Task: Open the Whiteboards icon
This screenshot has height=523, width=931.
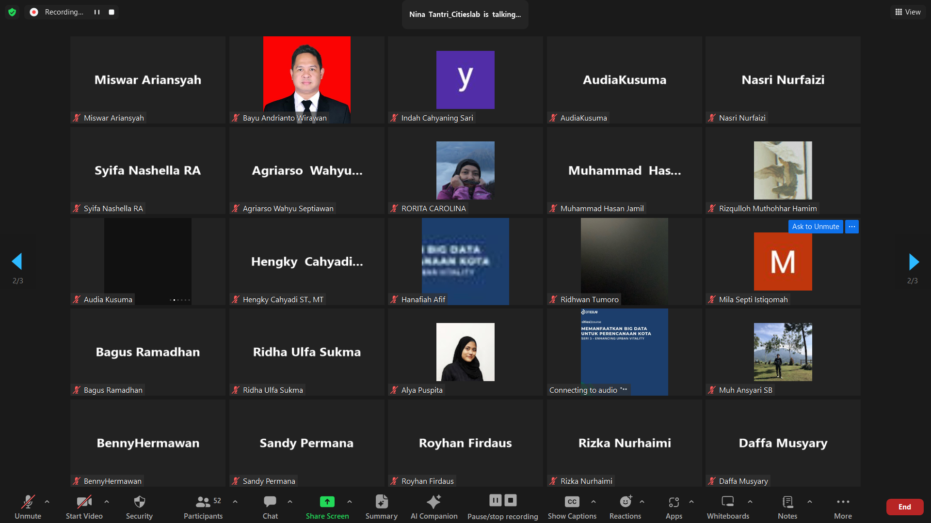Action: point(727,502)
